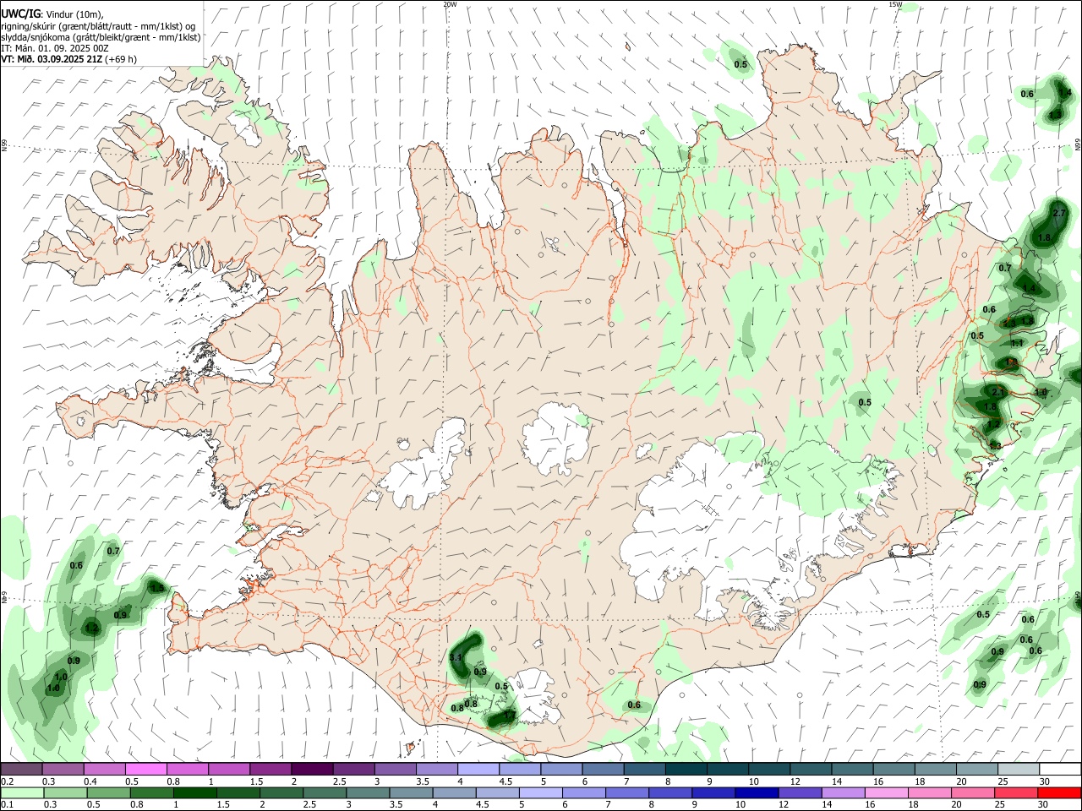Click the '(+69 h)' forecast offset text
This screenshot has width=1082, height=811.
tap(121, 59)
